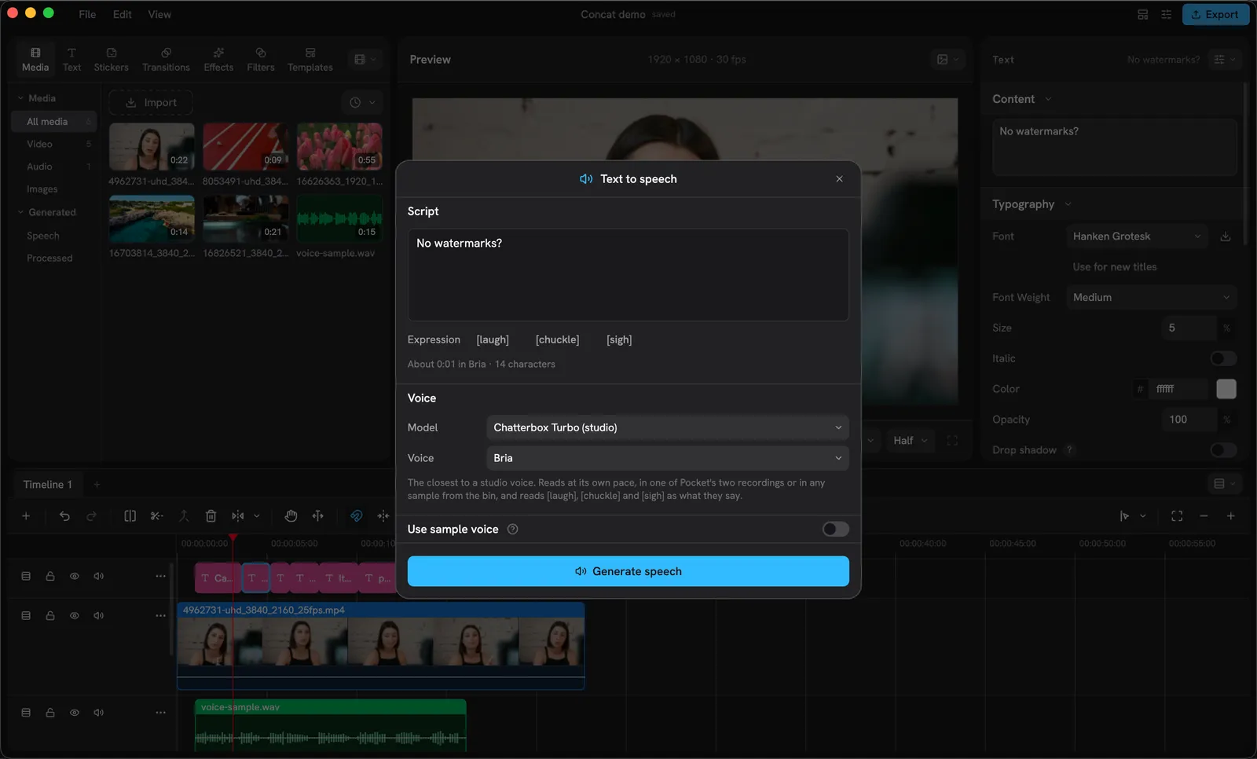Open the Templates panel
This screenshot has width=1257, height=759.
pos(310,60)
